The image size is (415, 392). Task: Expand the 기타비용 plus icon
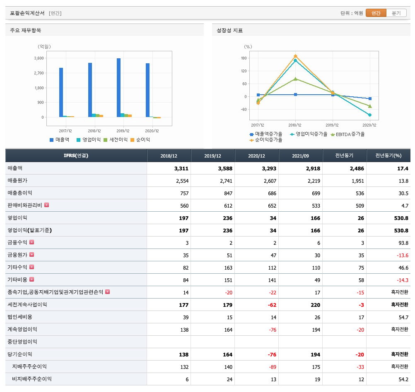32,280
